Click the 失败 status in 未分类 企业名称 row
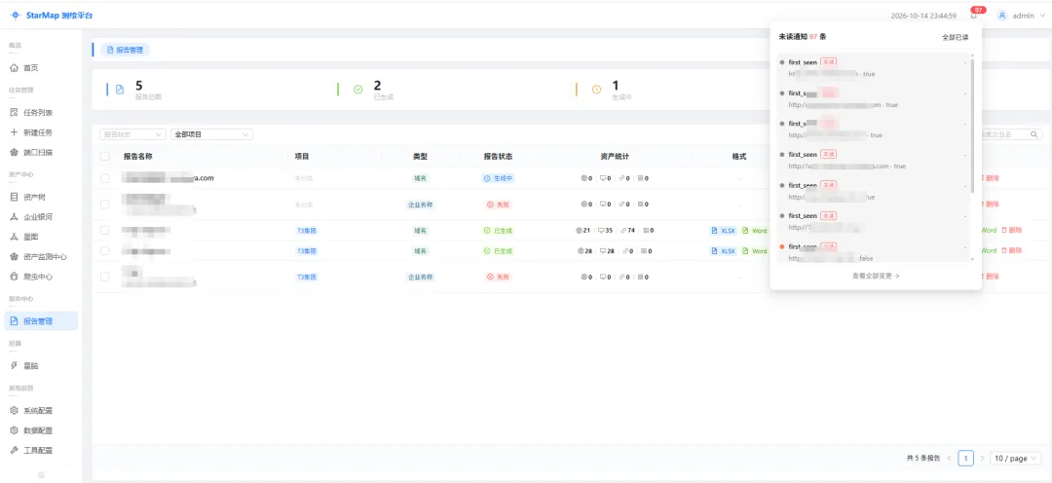 [x=498, y=204]
